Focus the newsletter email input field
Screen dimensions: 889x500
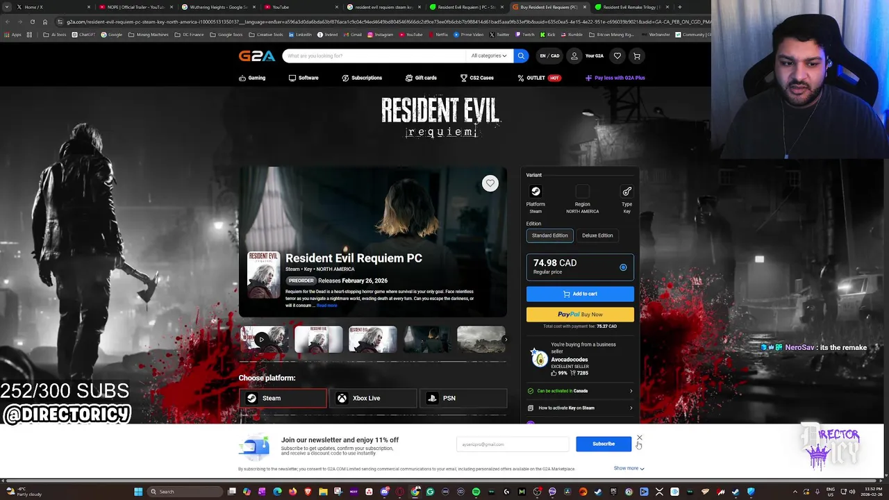pyautogui.click(x=513, y=444)
